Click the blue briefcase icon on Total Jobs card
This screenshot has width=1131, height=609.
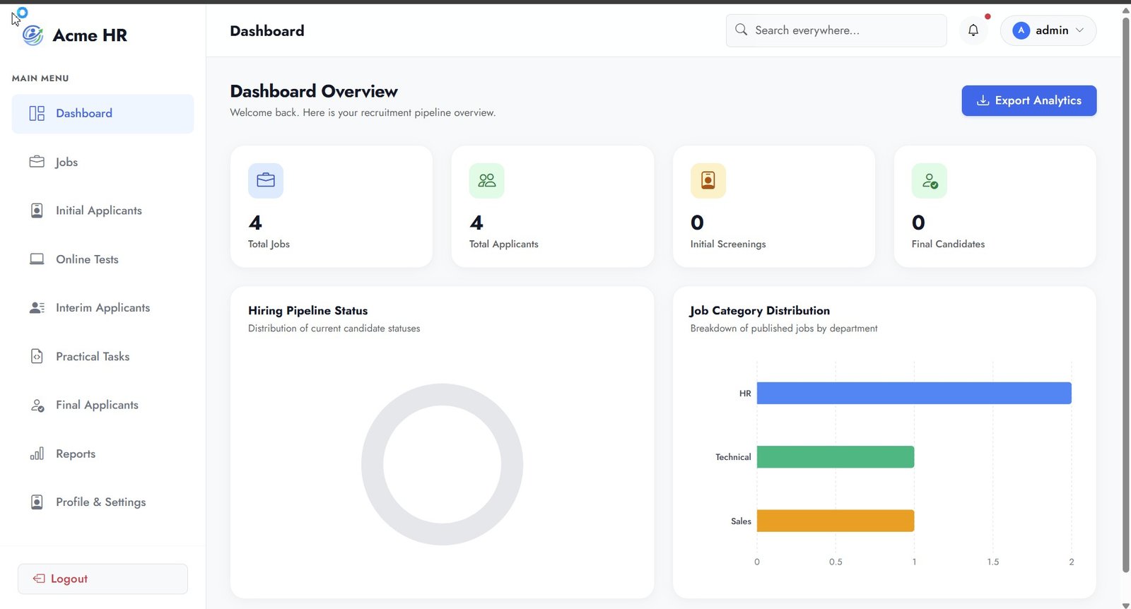coord(266,181)
